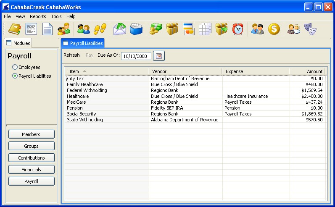Click the Groups module button
This screenshot has width=335, height=207.
[32, 146]
